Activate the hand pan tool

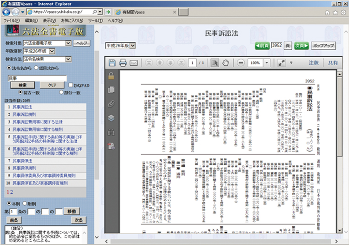[x=226, y=63]
